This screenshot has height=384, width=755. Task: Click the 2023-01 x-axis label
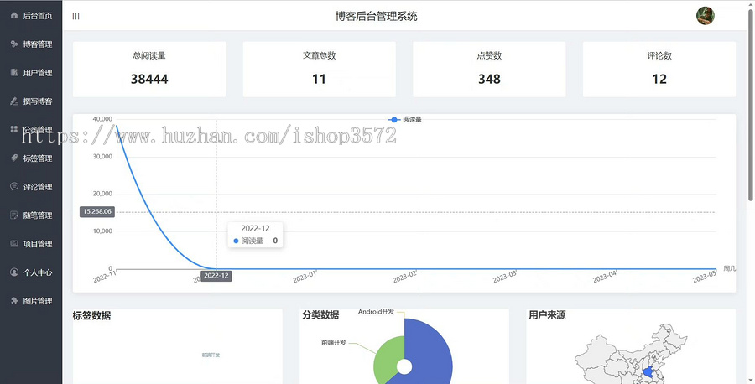305,277
